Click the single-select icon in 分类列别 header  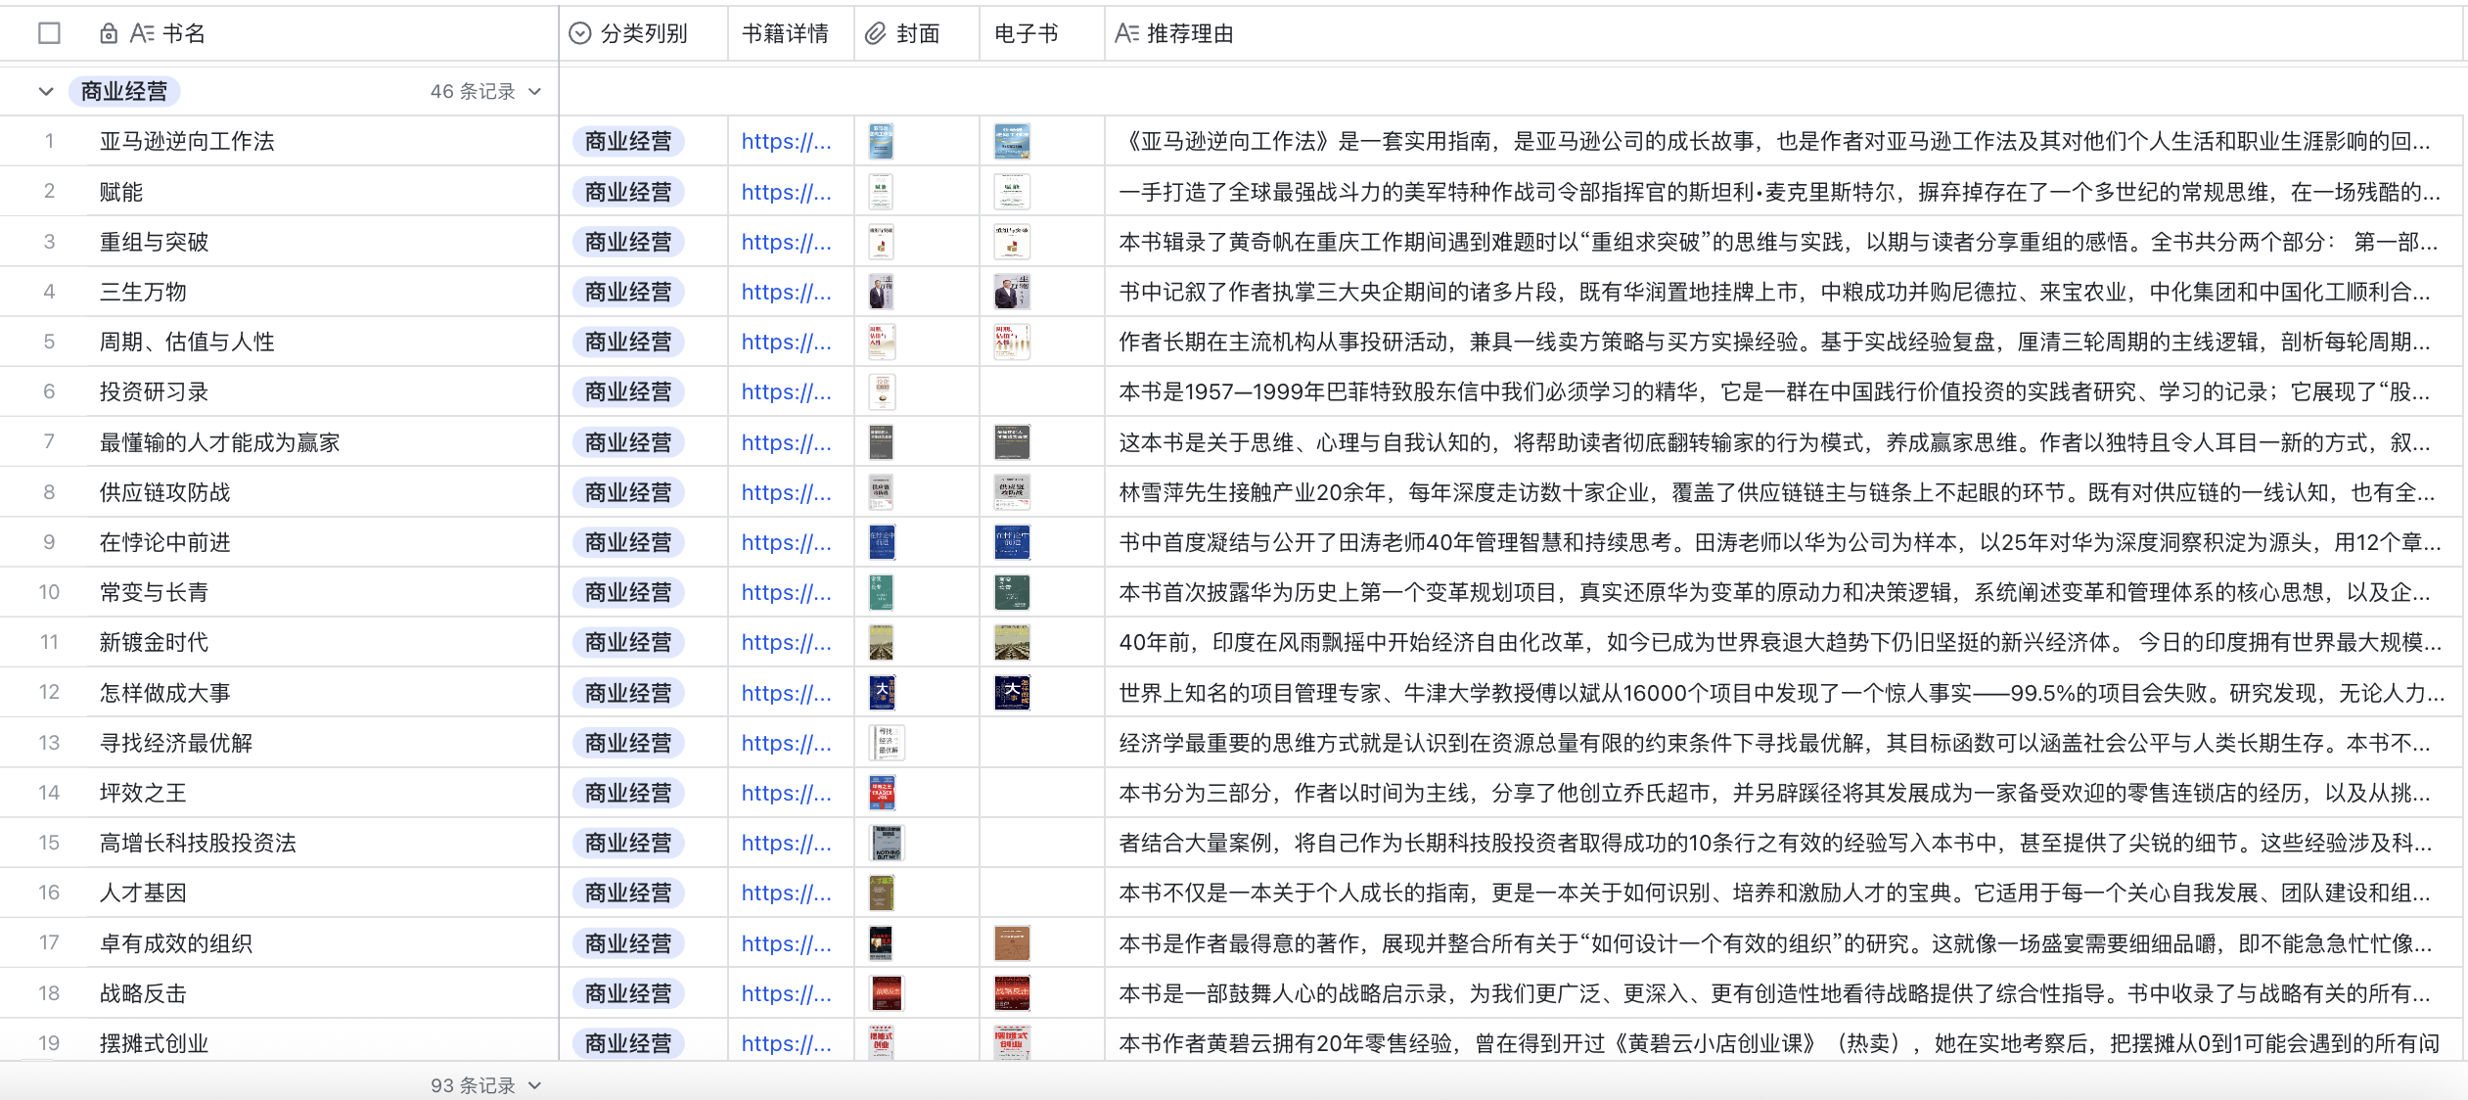pos(580,34)
